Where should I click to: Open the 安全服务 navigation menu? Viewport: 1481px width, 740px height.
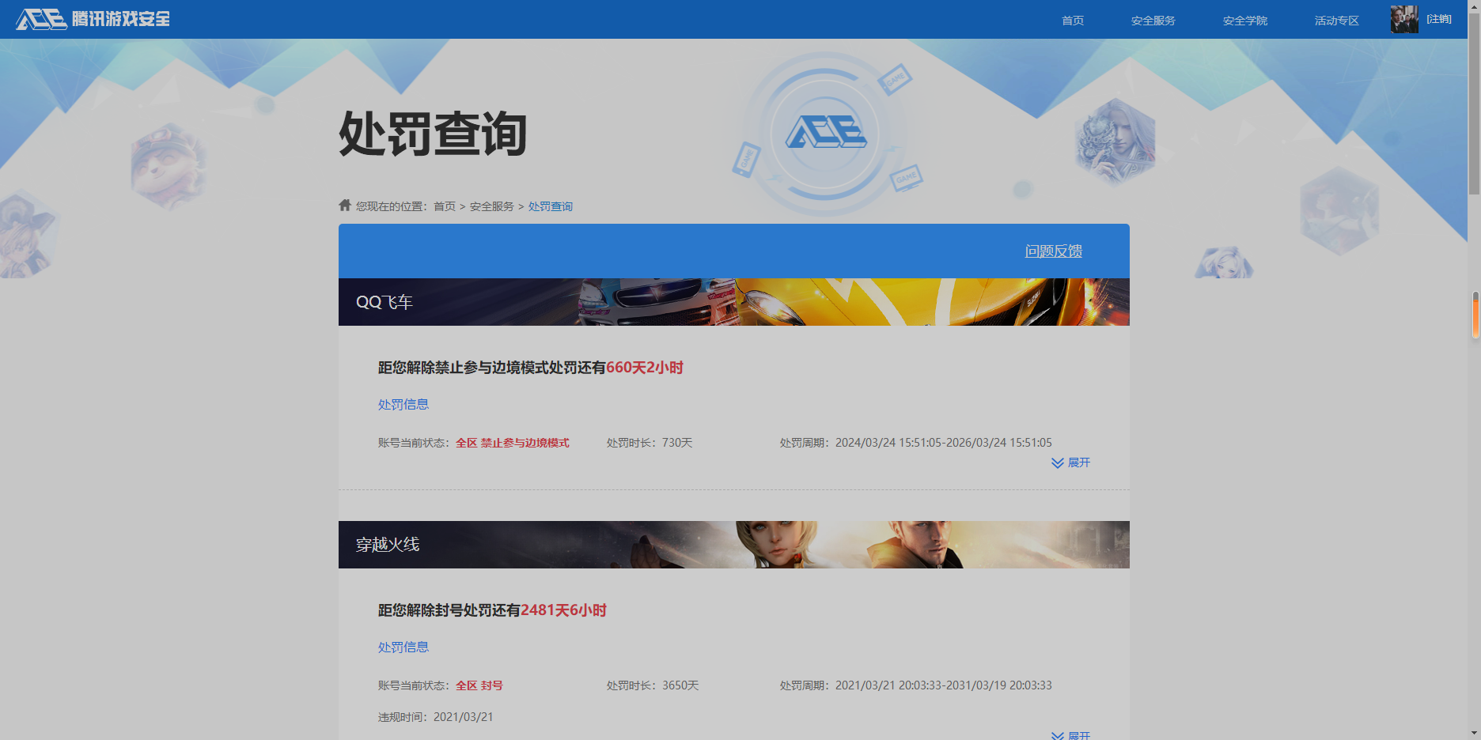pyautogui.click(x=1153, y=21)
